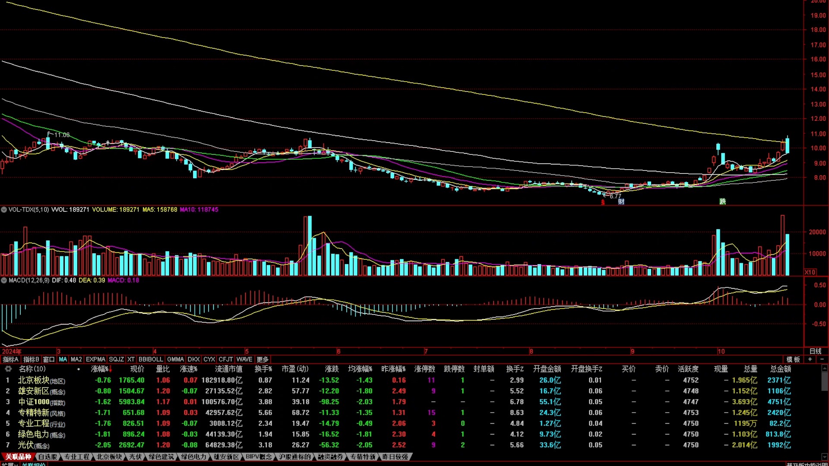This screenshot has height=466, width=829.
Task: Sort by 现价 column header
Action: pyautogui.click(x=137, y=369)
